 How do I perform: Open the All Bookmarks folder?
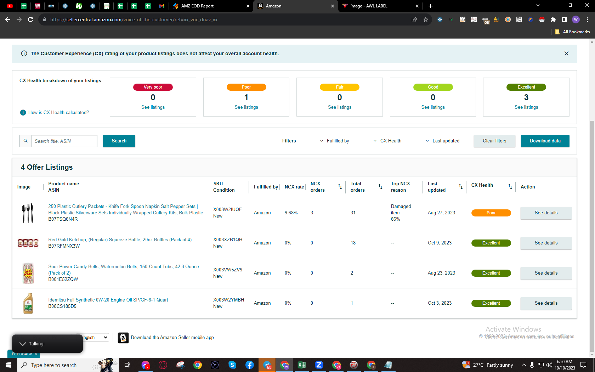pos(573,32)
